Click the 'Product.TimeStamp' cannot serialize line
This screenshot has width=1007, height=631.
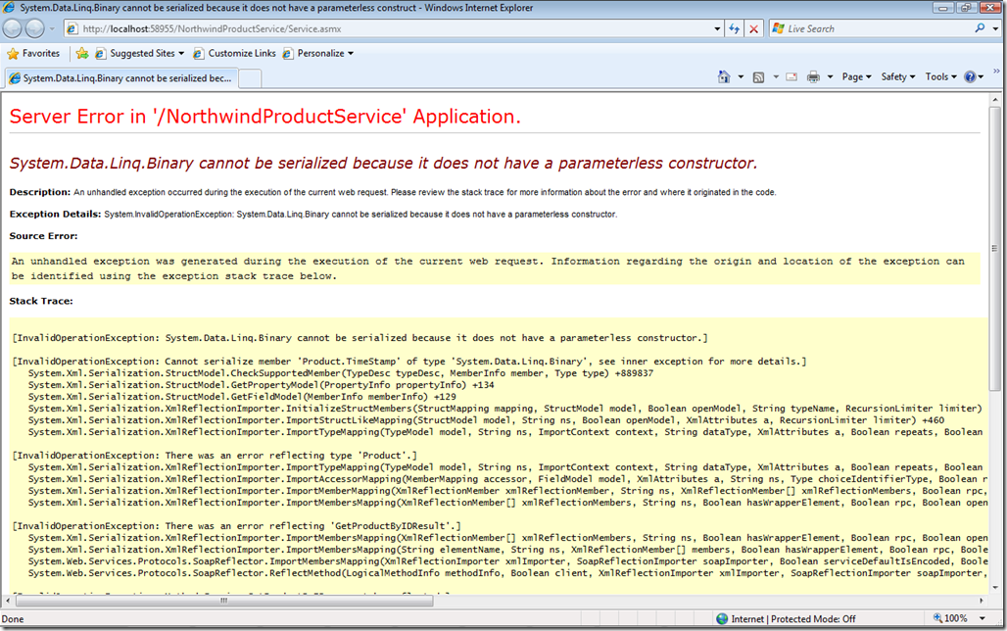click(409, 362)
